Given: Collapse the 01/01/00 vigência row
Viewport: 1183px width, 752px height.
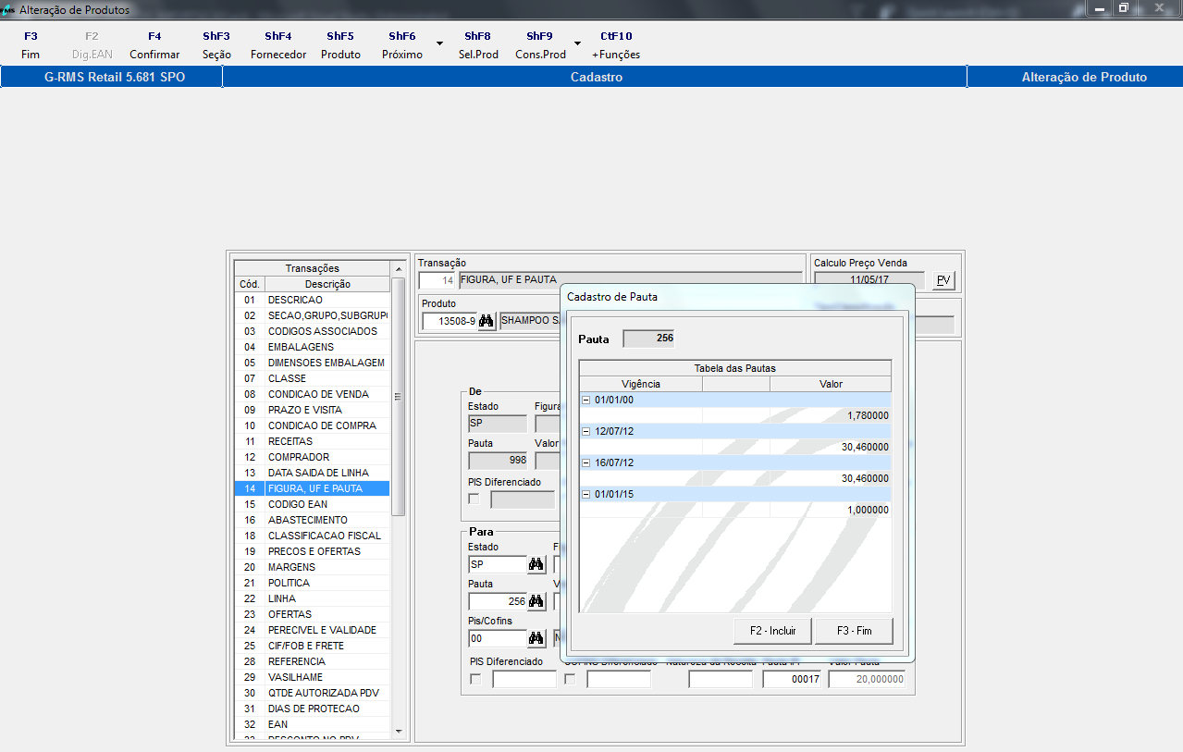Looking at the screenshot, I should [x=585, y=400].
